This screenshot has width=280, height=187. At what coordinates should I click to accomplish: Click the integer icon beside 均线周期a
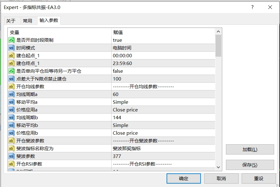coord(11,94)
